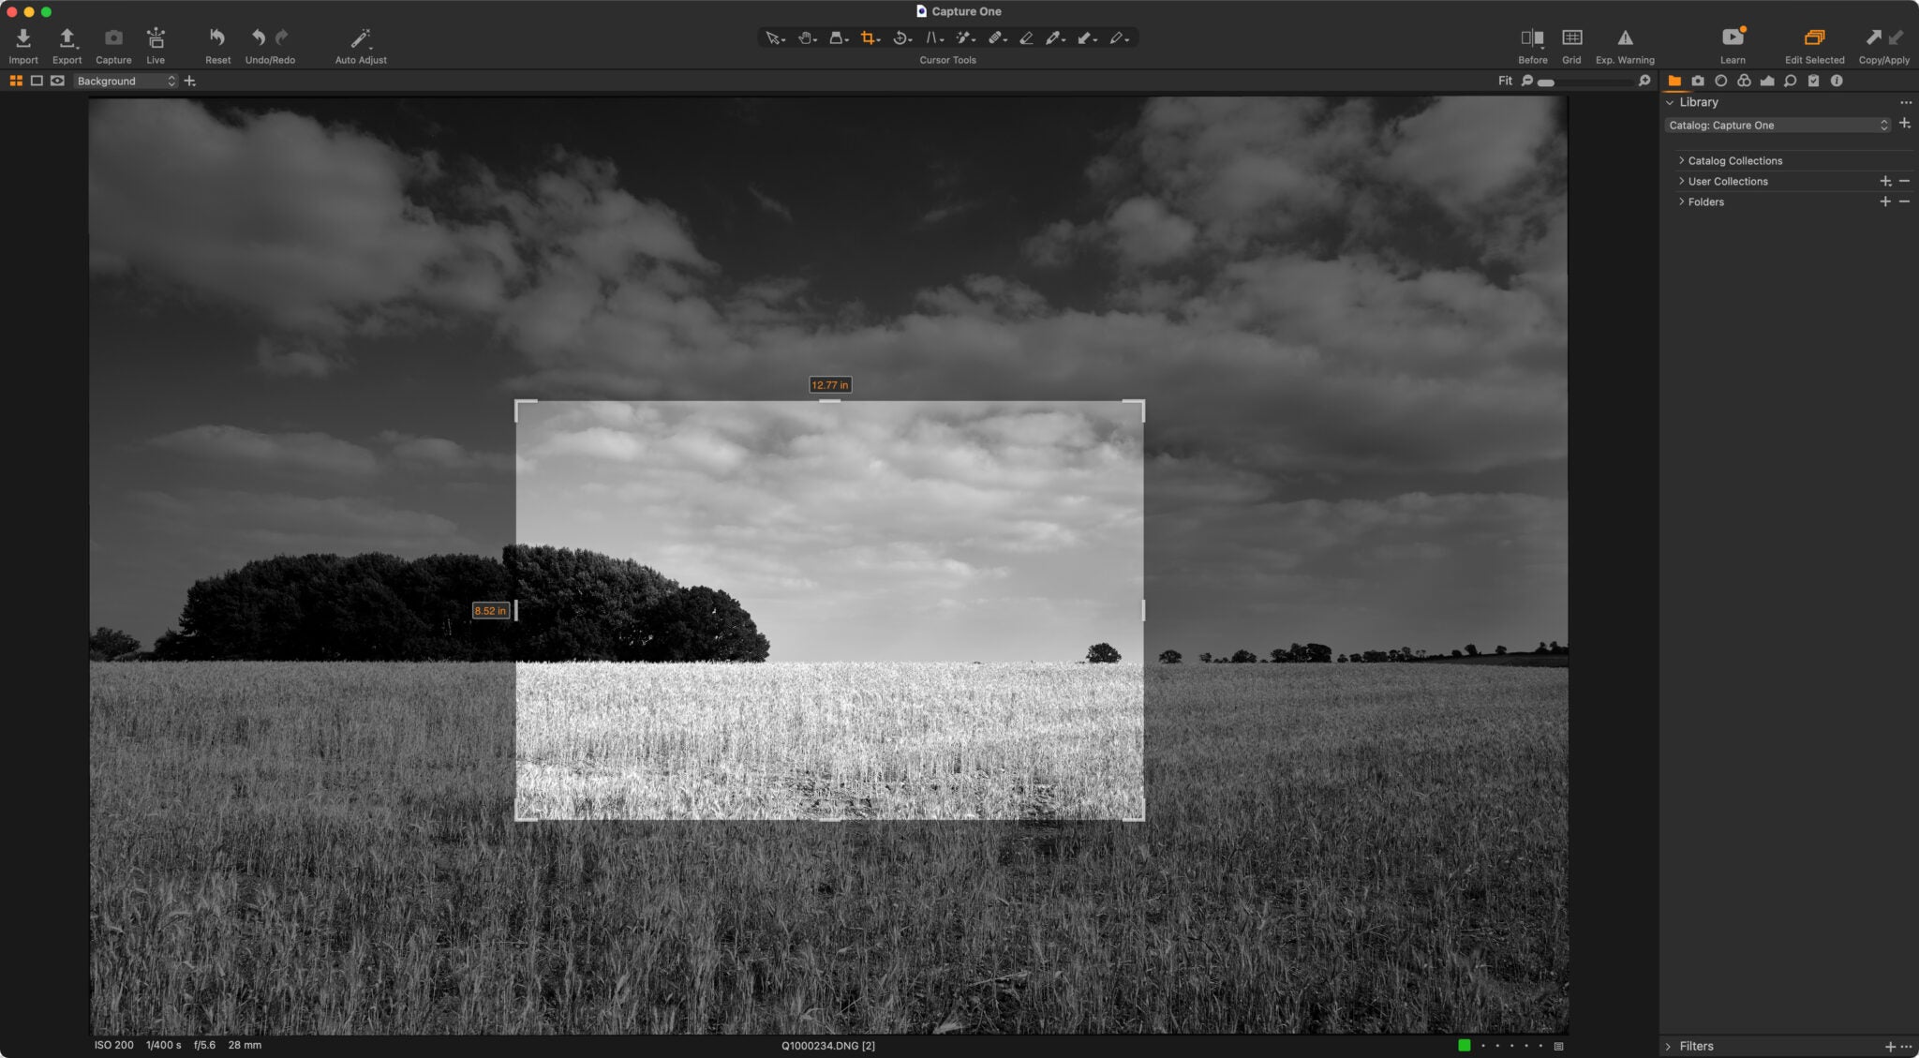The height and width of the screenshot is (1058, 1919).
Task: Click the Auto Adjust magic wand
Action: [360, 38]
